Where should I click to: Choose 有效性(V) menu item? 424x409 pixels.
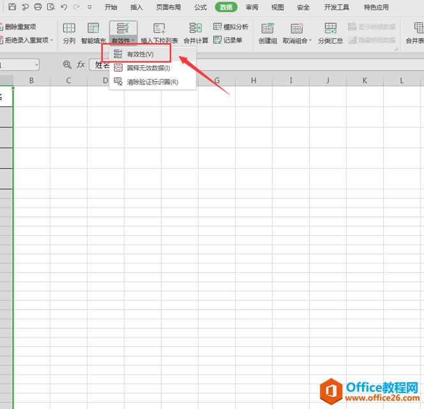pos(153,54)
